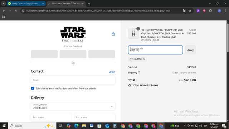The width and height of the screenshot is (229, 129).
Task: Click the Total $432.00 amount
Action: pos(190,80)
